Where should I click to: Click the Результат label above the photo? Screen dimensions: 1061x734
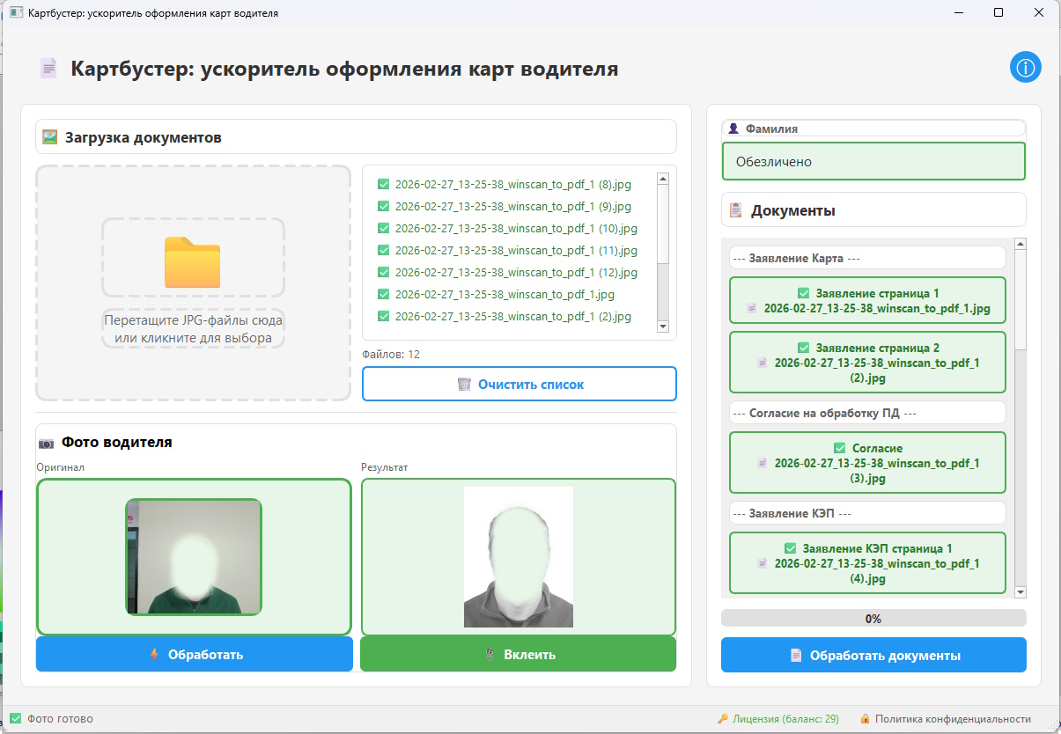(x=385, y=467)
